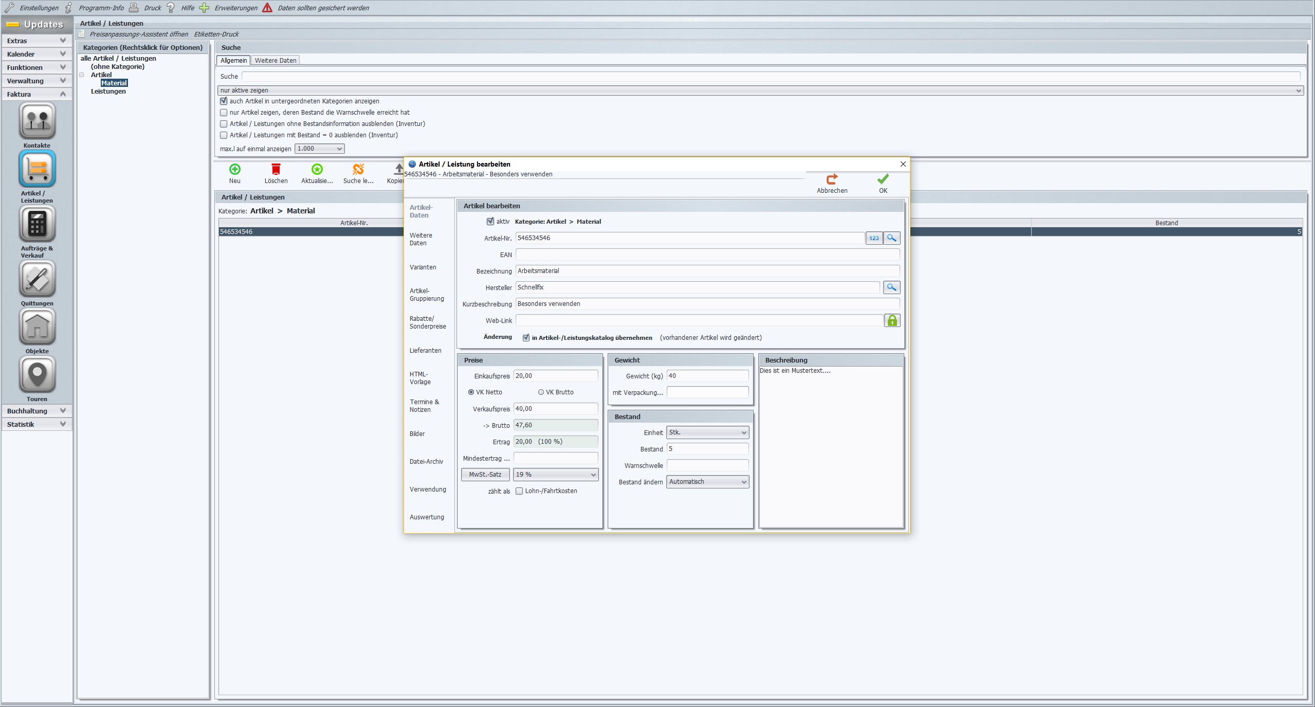The height and width of the screenshot is (707, 1315).
Task: Uncheck the aktiv checkbox
Action: tap(490, 222)
